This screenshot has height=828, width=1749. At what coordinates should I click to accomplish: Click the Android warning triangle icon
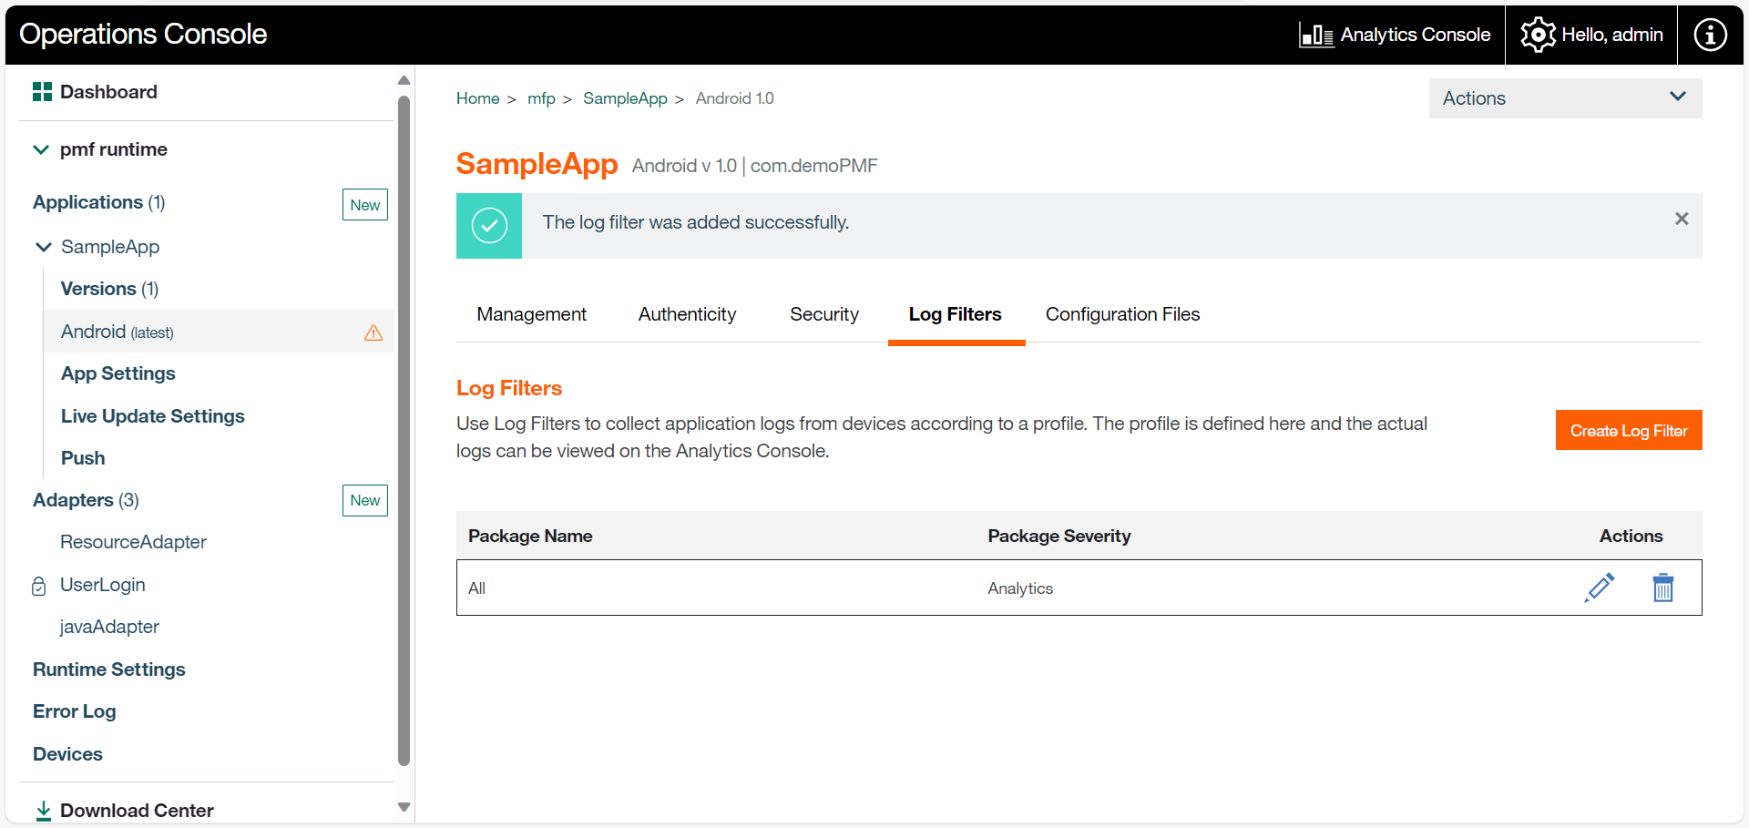pos(373,332)
